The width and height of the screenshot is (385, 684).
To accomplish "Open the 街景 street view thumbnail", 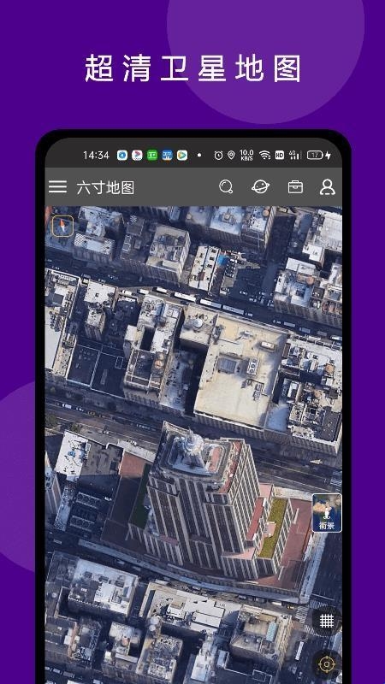I will [x=327, y=513].
